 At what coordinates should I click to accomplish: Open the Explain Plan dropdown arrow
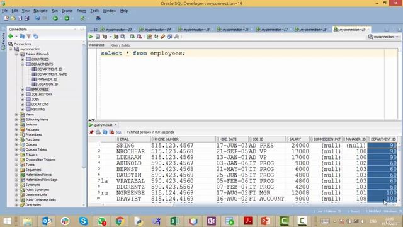coord(110,37)
